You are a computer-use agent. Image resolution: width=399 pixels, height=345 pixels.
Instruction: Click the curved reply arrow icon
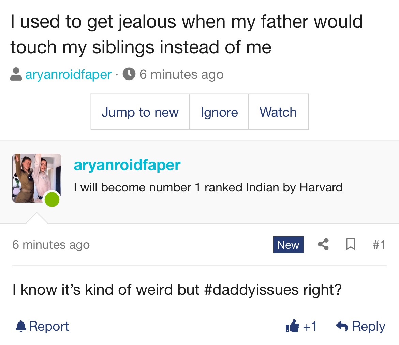pyautogui.click(x=342, y=327)
